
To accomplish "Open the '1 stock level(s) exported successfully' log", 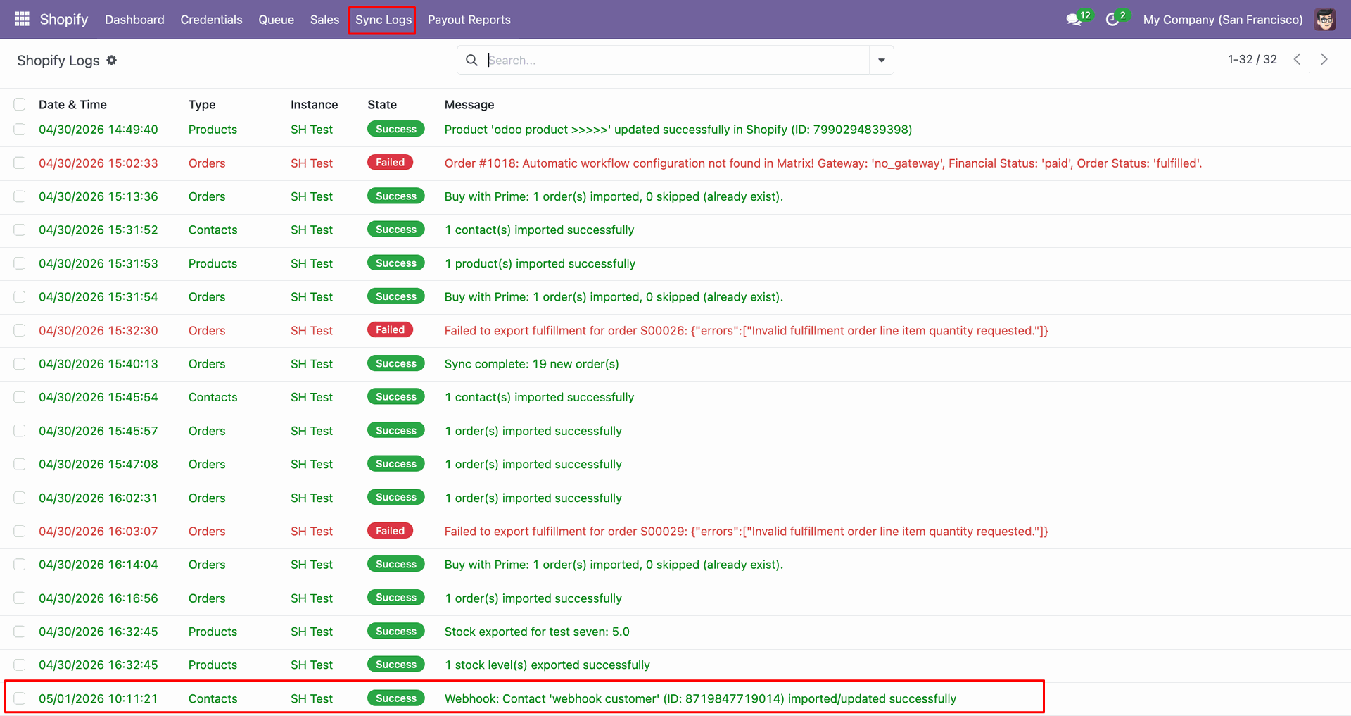I will pyautogui.click(x=547, y=665).
